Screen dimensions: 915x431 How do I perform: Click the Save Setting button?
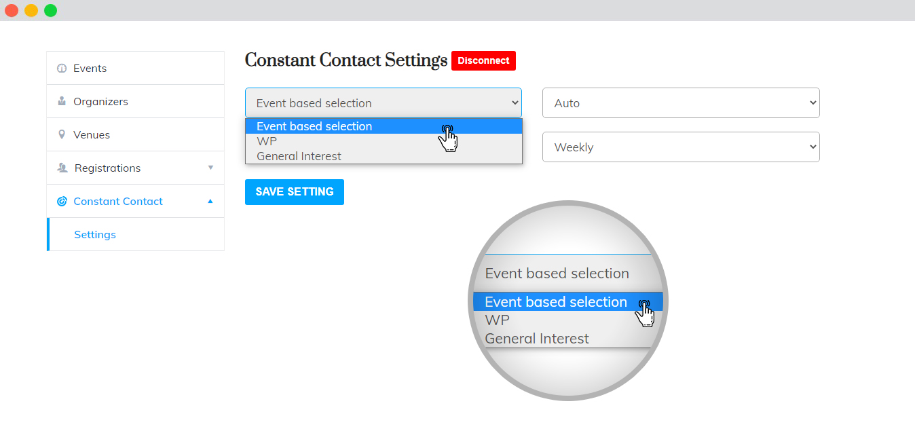pyautogui.click(x=295, y=192)
